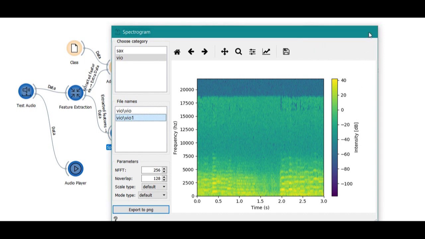Select the file vio\vio
This screenshot has height=239, width=425.
point(141,111)
